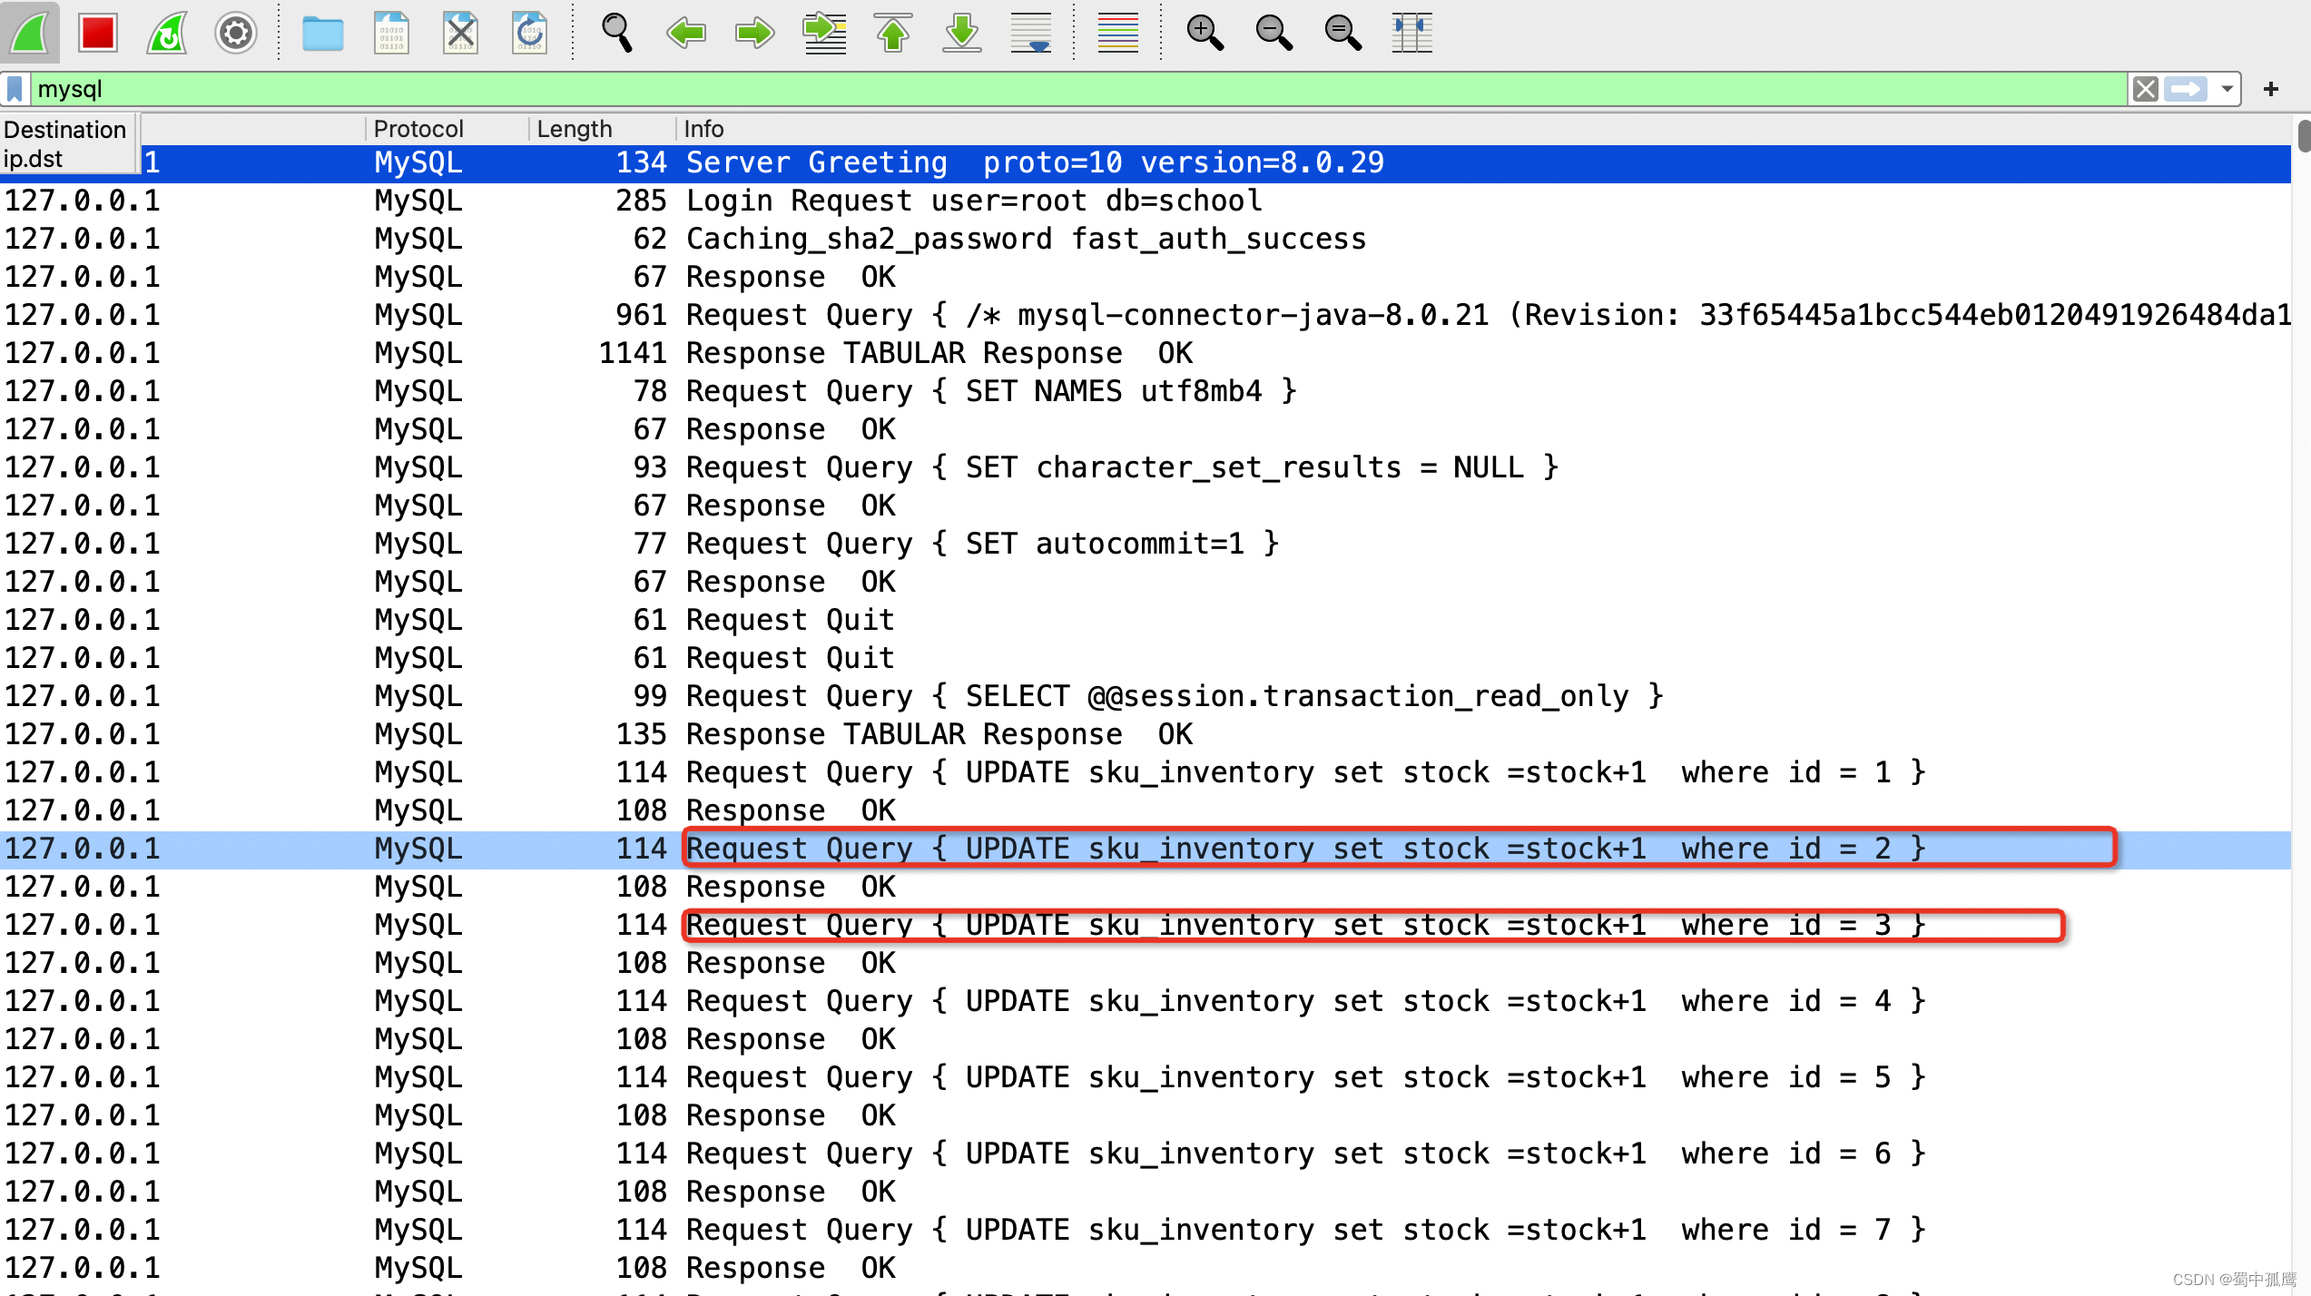Toggle packet colorization rules

(1118, 33)
